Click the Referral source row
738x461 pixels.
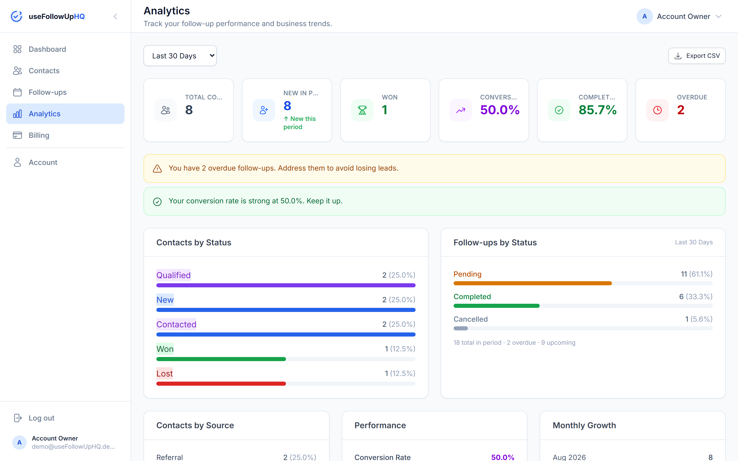(x=236, y=457)
